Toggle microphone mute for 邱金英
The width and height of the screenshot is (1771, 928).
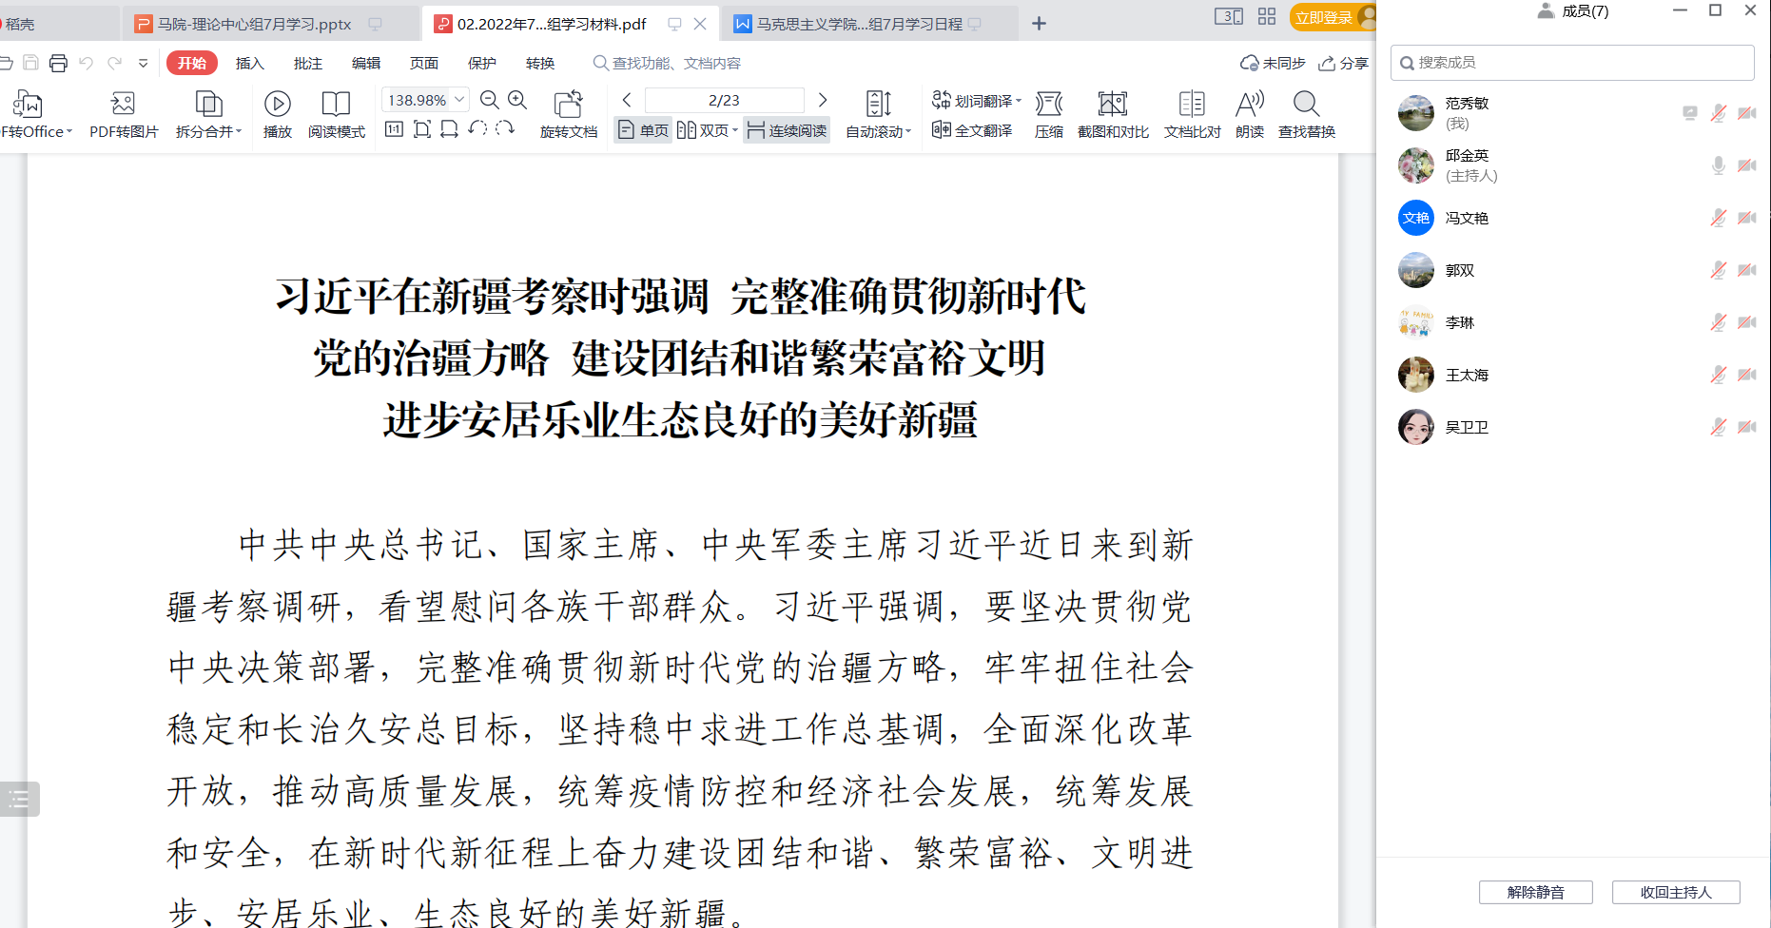[x=1718, y=165]
